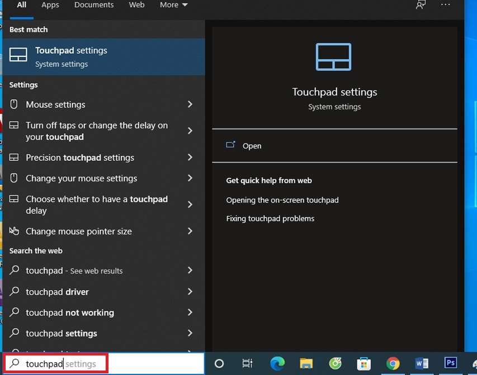The width and height of the screenshot is (477, 375).
Task: Click the user account icon top right
Action: click(420, 5)
